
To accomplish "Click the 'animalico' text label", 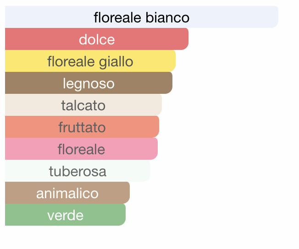I will 67,193.
